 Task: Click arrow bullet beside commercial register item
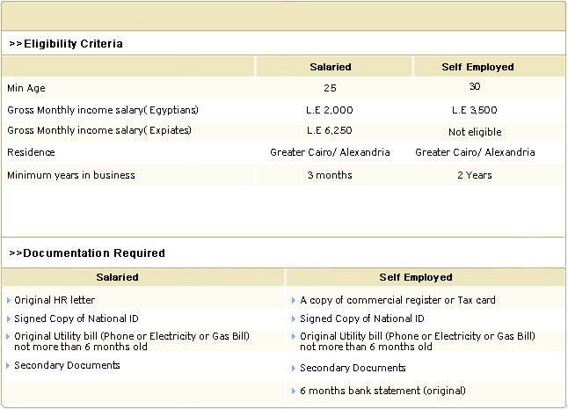tap(294, 300)
